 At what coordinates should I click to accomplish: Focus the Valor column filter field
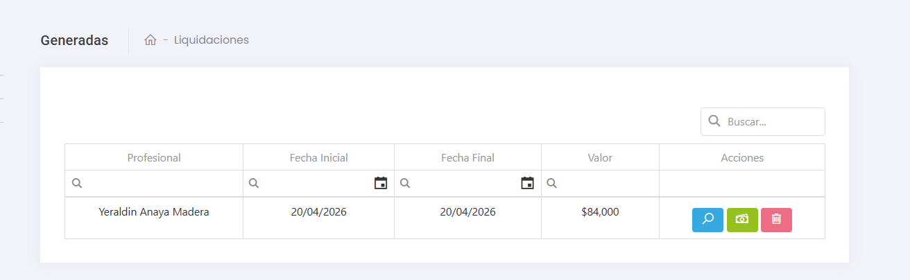tap(605, 184)
